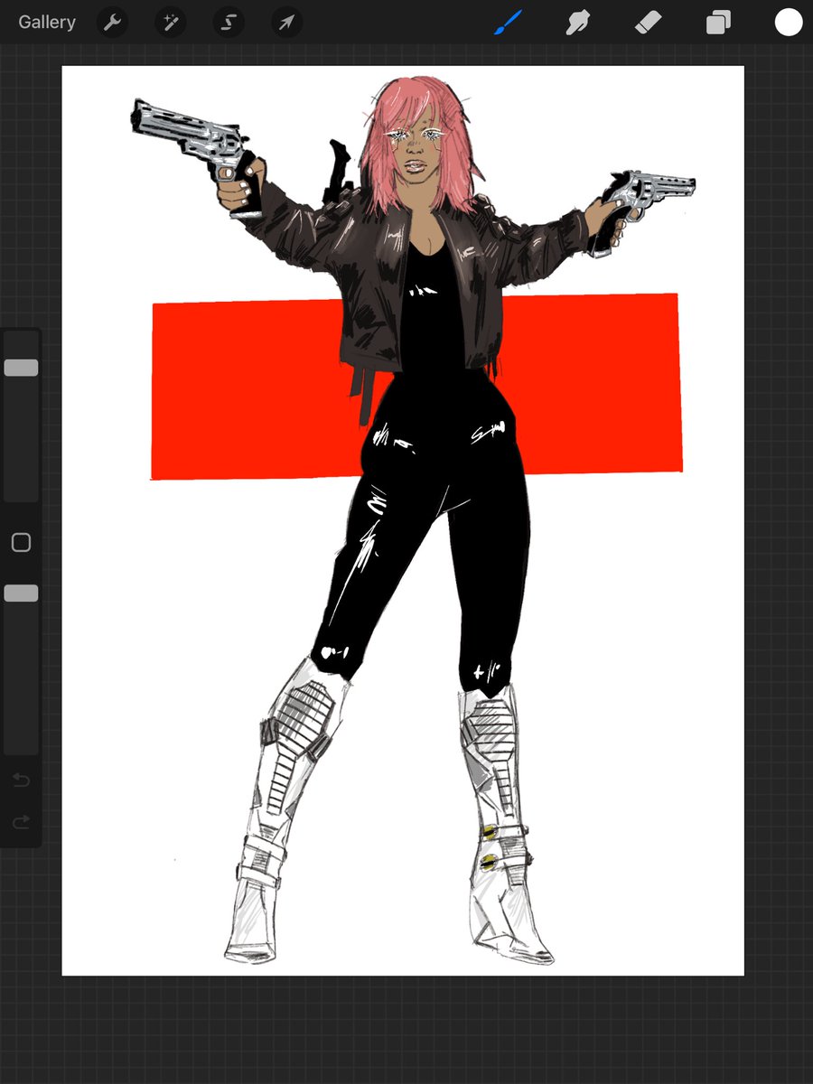The height and width of the screenshot is (1084, 813).
Task: Undo the last stroke
Action: (21, 780)
